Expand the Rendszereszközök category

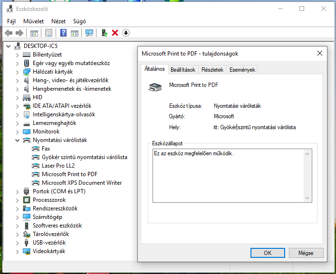click(18, 209)
